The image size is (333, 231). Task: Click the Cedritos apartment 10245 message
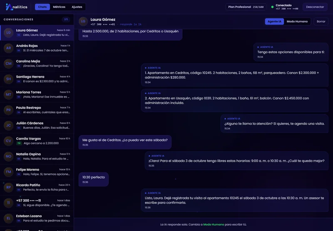click(235, 75)
